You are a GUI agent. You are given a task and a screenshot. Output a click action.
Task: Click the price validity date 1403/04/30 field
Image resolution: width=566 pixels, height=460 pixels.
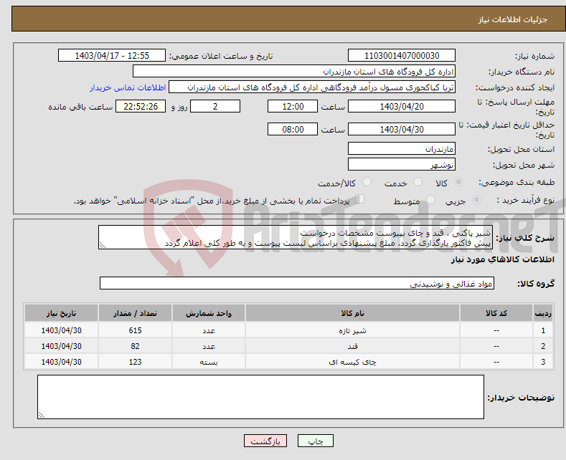pos(402,129)
